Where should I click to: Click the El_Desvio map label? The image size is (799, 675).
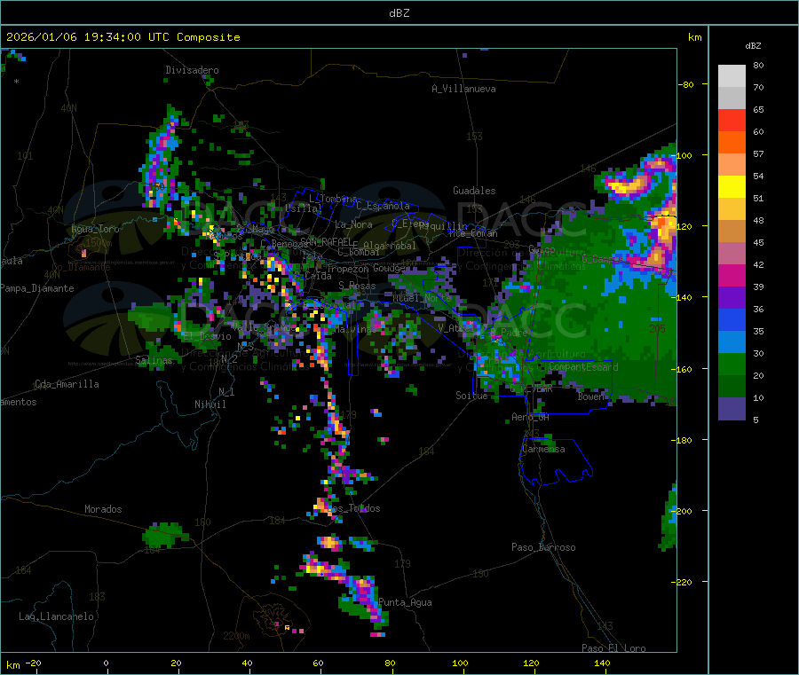tap(207, 336)
